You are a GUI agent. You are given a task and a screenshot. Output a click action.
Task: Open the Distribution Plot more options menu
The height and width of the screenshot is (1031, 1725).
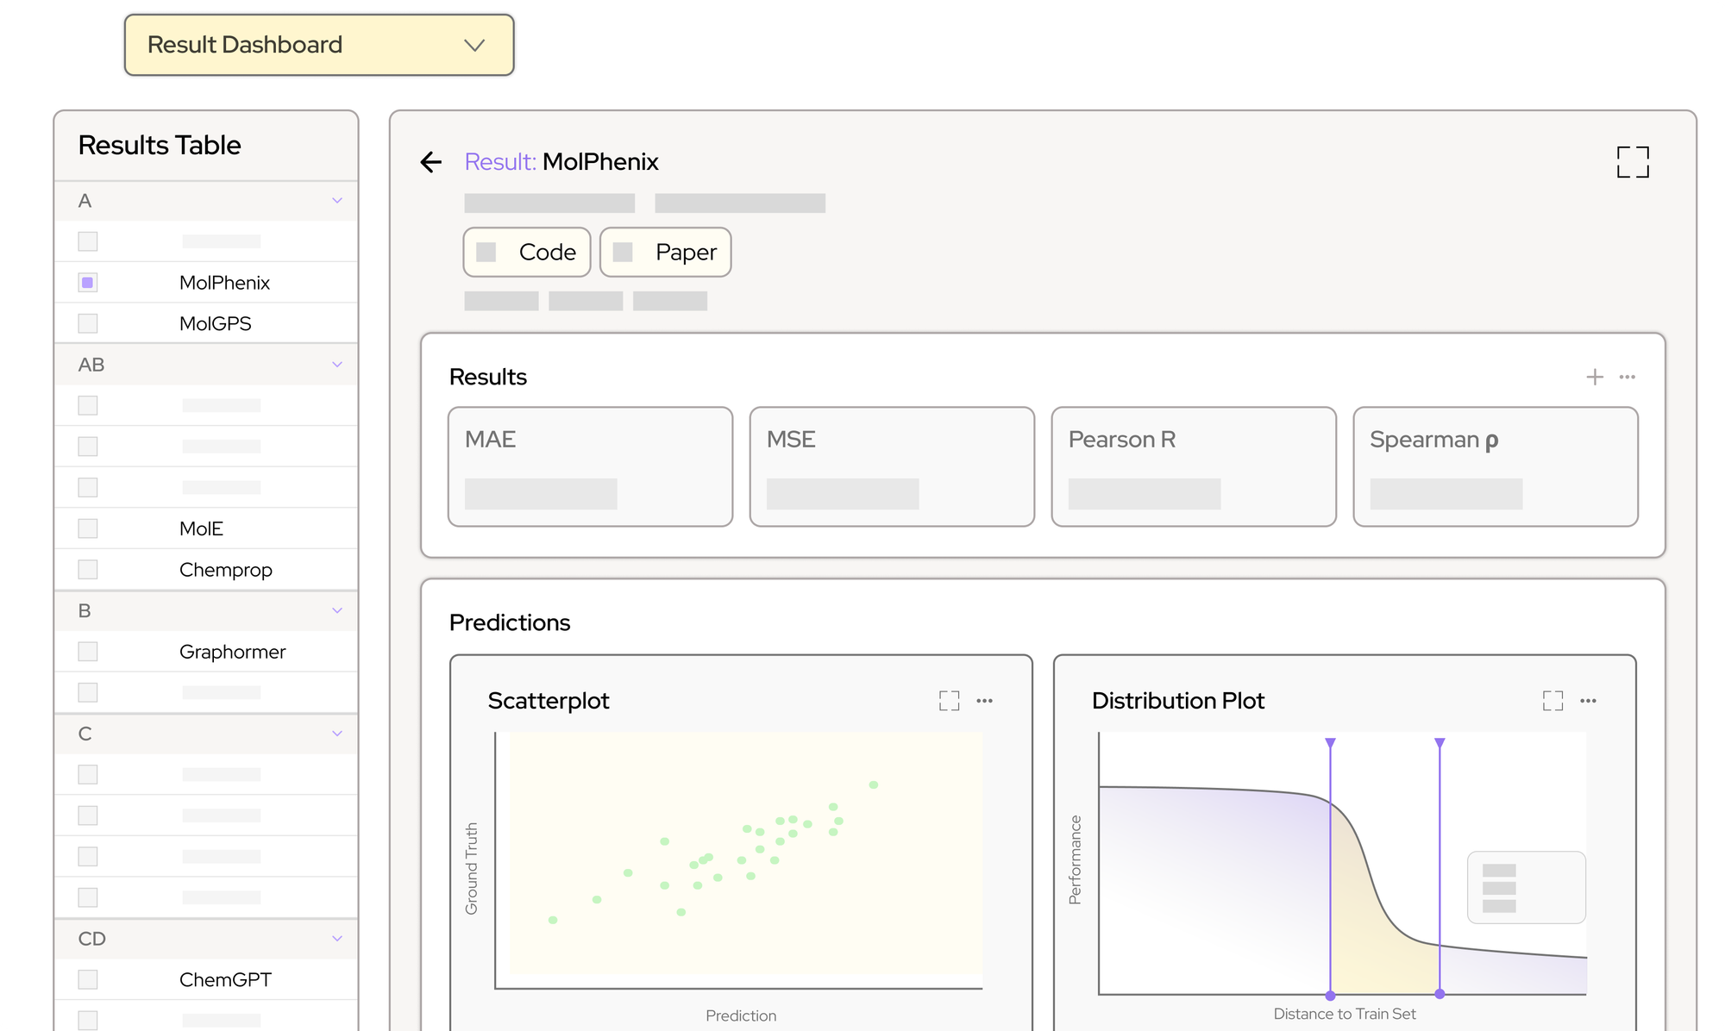click(x=1588, y=701)
